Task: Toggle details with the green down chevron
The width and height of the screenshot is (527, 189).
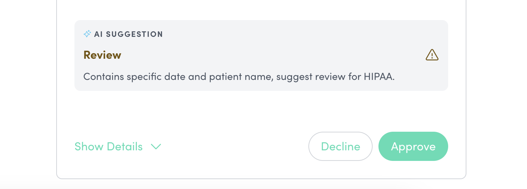Action: [x=156, y=147]
